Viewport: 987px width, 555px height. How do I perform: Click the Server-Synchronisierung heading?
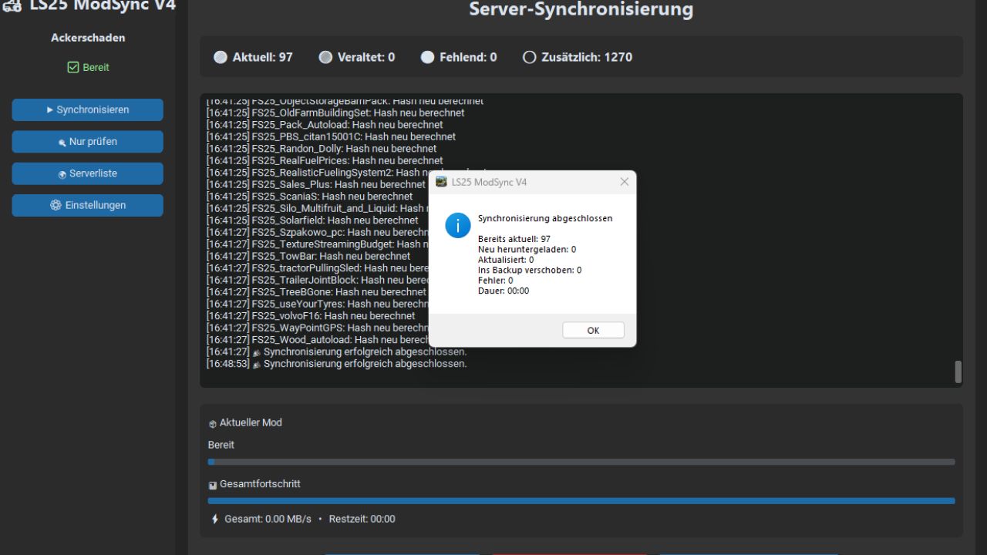581,9
